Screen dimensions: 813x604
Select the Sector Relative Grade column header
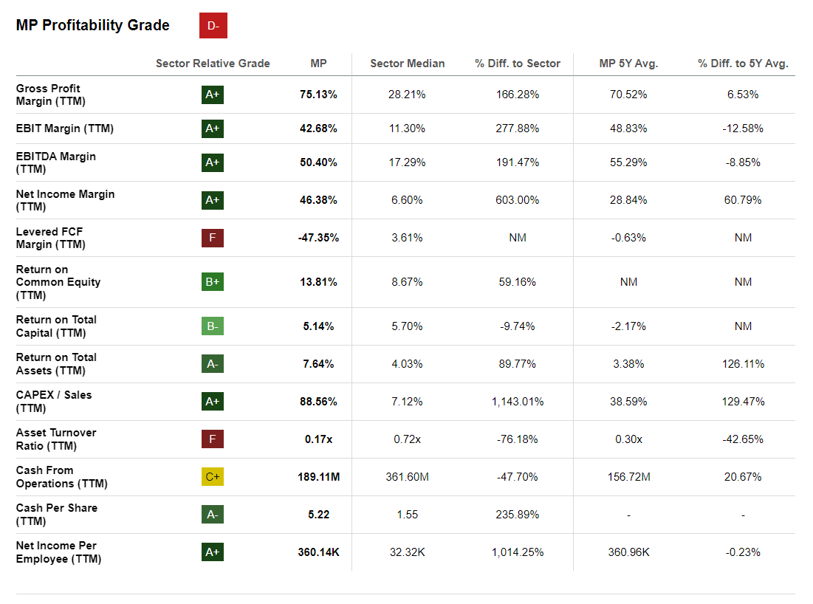(x=213, y=64)
